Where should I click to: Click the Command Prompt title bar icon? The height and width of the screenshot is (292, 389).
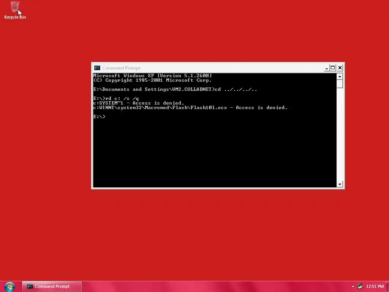click(97, 68)
